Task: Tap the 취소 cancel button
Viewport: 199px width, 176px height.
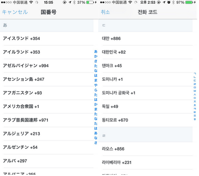Action: tap(105, 12)
